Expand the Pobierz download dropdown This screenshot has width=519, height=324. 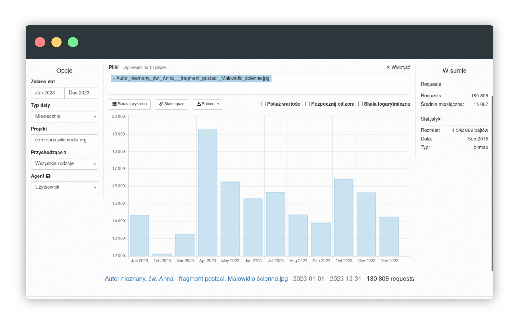point(218,104)
